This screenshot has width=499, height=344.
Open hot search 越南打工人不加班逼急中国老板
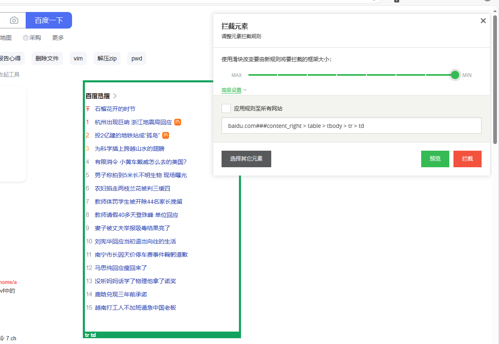pos(135,308)
